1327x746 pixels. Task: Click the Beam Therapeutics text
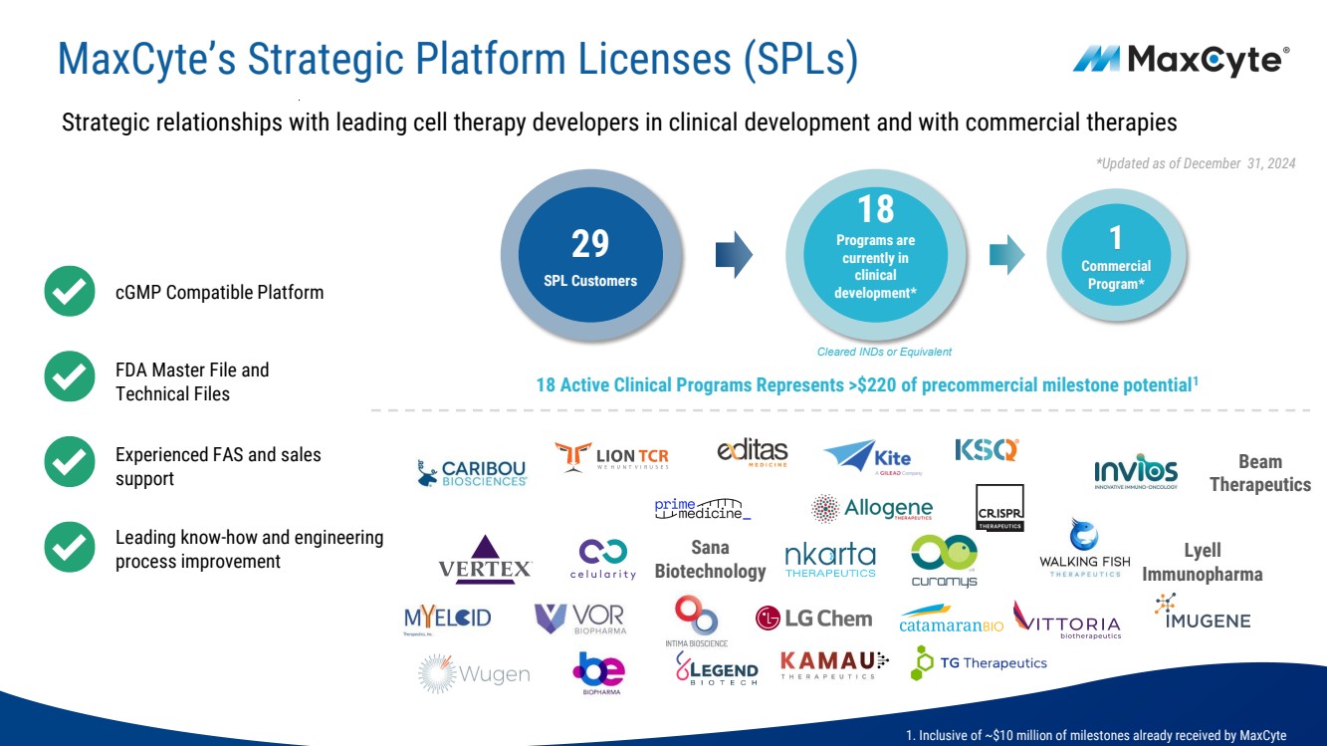[1259, 473]
